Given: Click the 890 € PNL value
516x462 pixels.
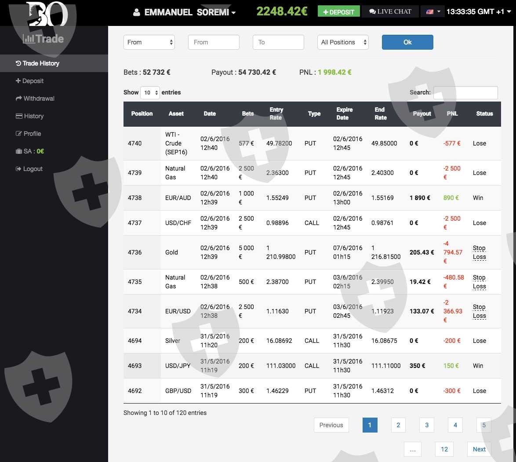Looking at the screenshot, I should pos(451,198).
